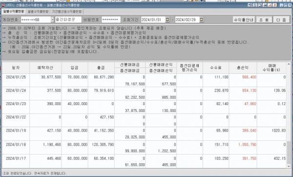Click the 선물매매금 column header
293x177 pixels.
[130, 65]
